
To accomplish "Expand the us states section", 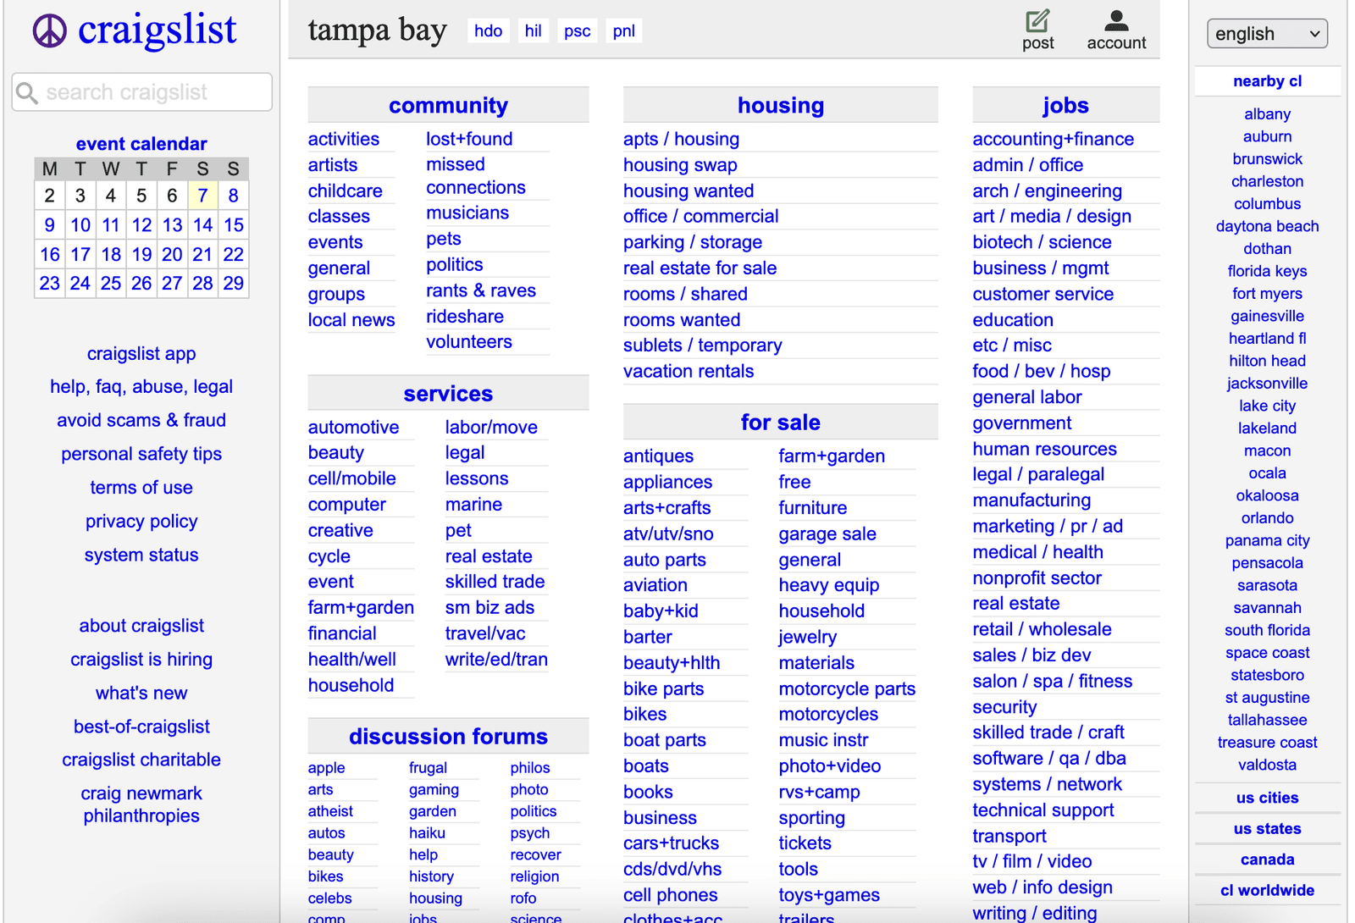I will click(x=1267, y=829).
